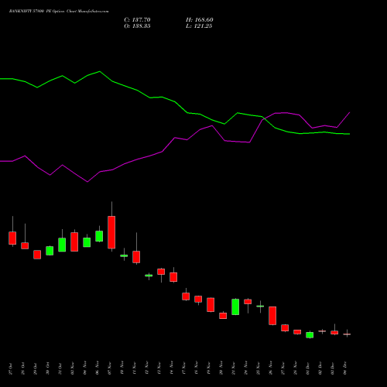
Task: Click the green candle above 21 Nov
Action: (x=235, y=307)
